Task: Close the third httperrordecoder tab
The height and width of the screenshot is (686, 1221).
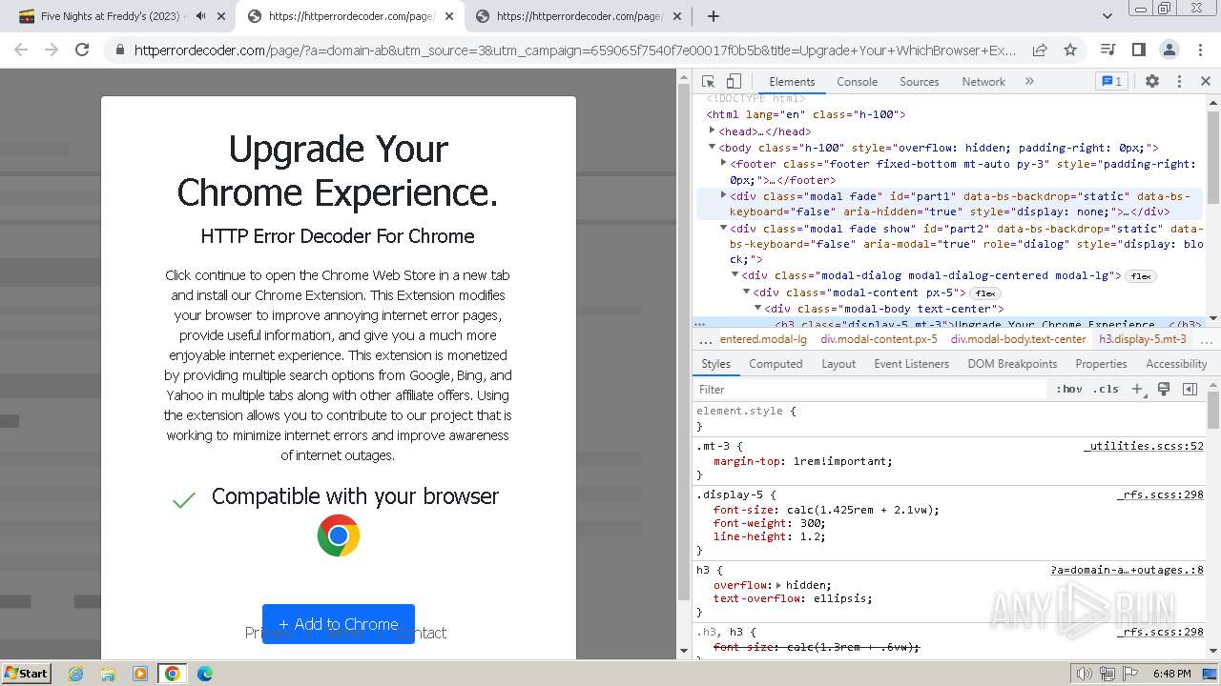Action: coord(676,16)
